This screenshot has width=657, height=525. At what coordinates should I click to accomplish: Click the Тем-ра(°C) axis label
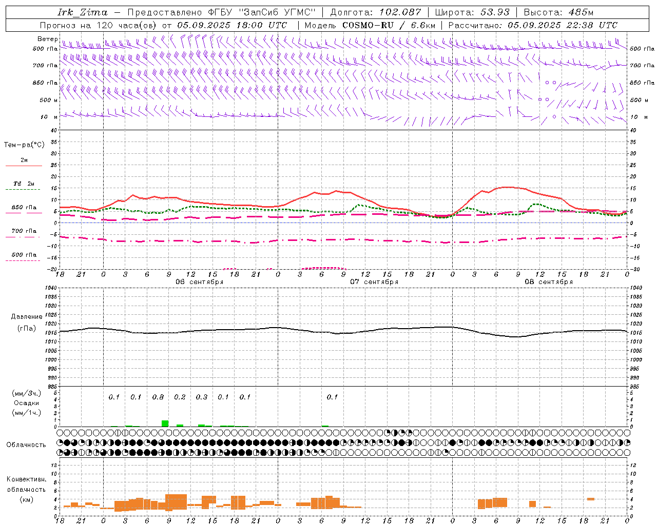[24, 145]
